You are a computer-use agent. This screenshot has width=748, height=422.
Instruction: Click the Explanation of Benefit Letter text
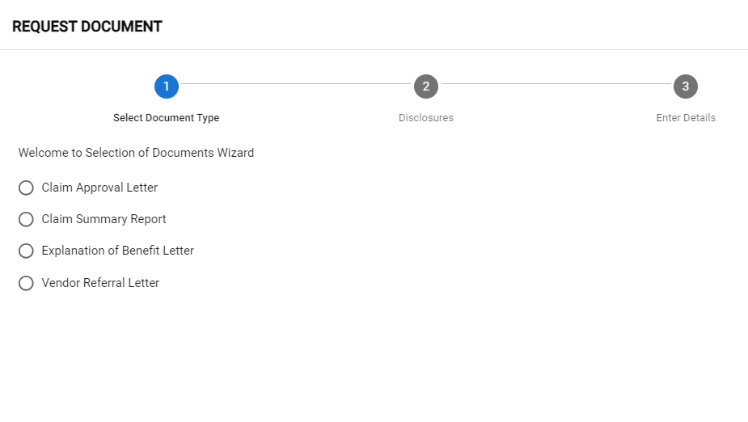pyautogui.click(x=118, y=251)
